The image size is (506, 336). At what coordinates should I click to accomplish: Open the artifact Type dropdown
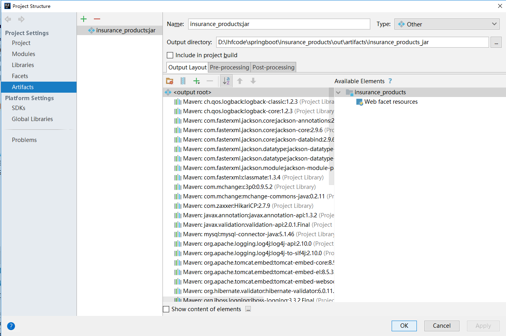(x=447, y=24)
